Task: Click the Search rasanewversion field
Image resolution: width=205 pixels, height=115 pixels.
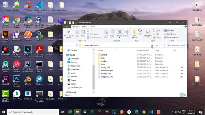Action: click(x=174, y=45)
